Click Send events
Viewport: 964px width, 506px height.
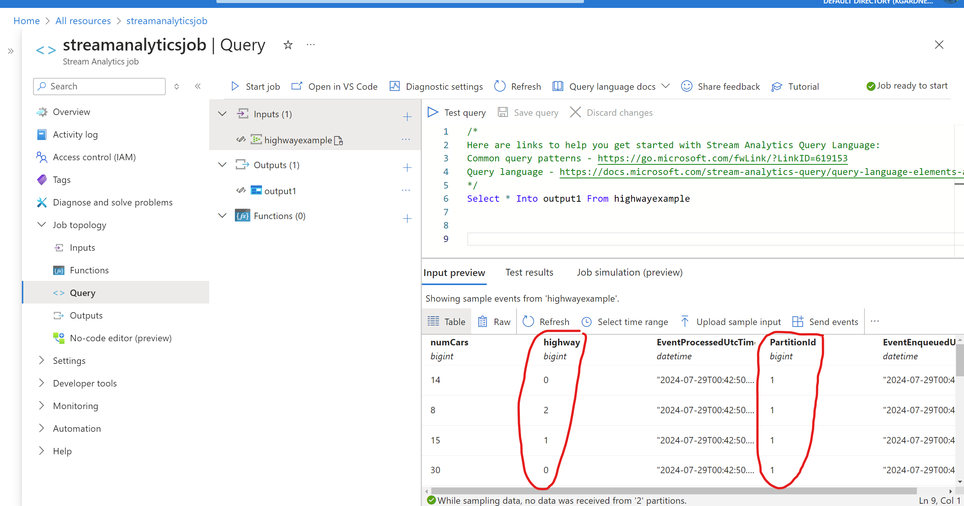[825, 322]
